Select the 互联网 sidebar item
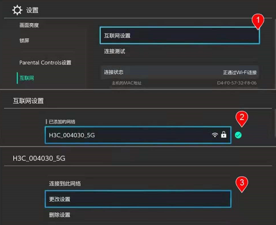The width and height of the screenshot is (276, 225). 27,78
